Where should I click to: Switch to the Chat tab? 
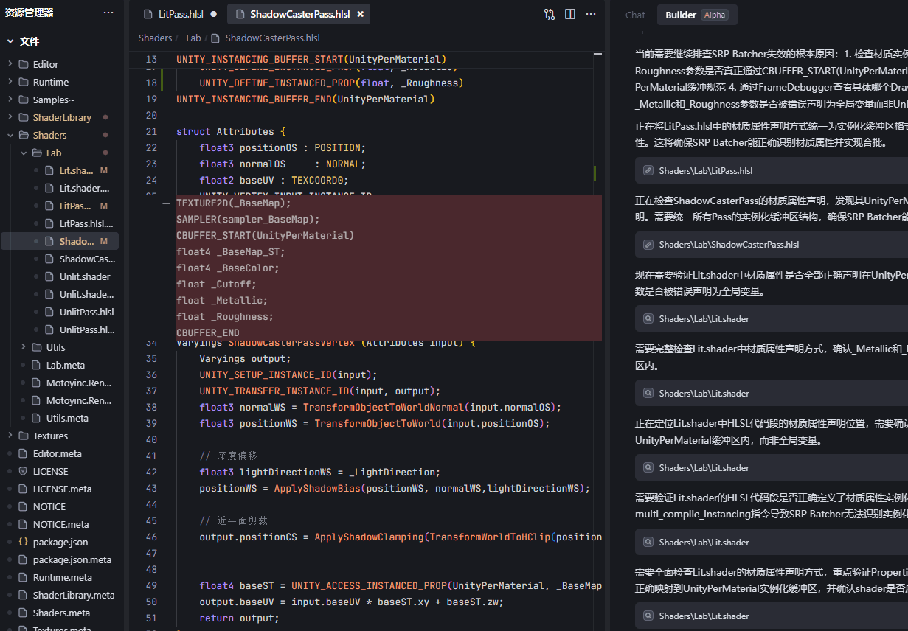pyautogui.click(x=635, y=15)
